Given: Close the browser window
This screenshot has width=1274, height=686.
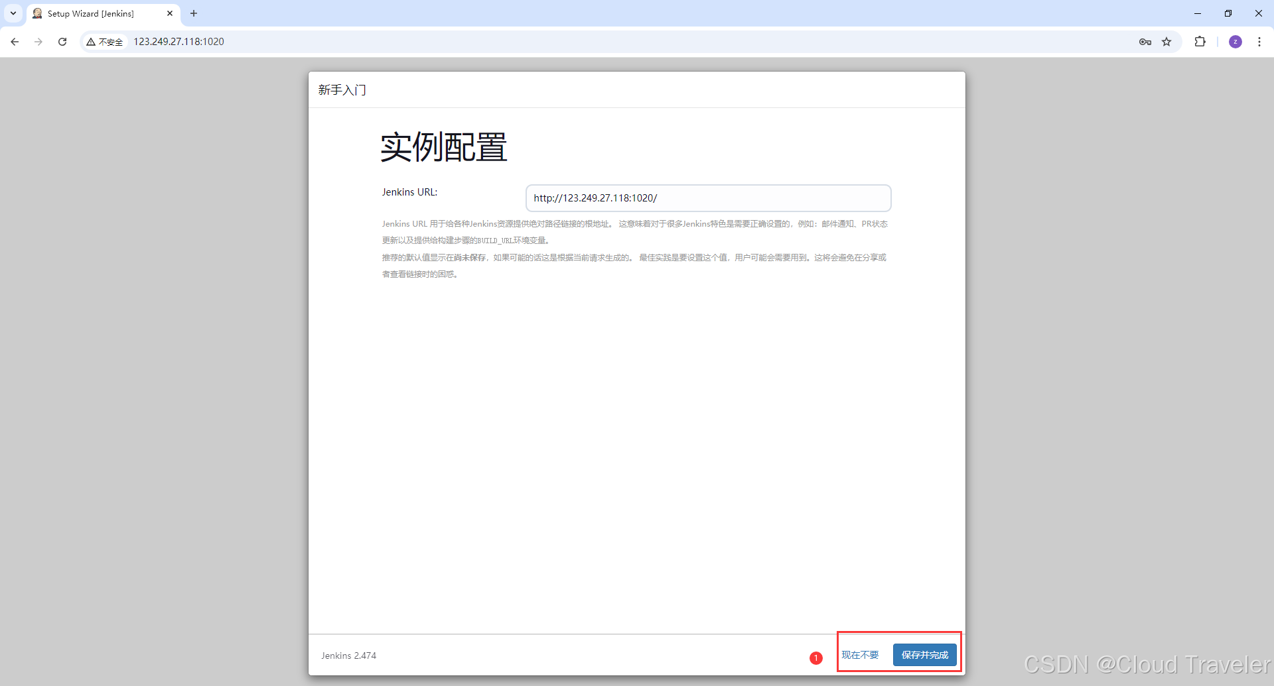Looking at the screenshot, I should pos(1259,13).
